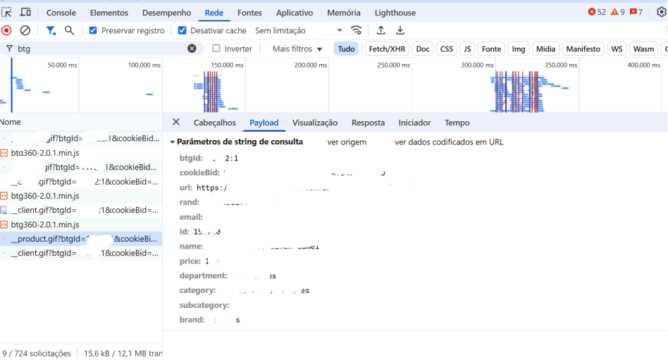Import HAR file upload icon
The image size is (668, 360).
click(x=381, y=30)
